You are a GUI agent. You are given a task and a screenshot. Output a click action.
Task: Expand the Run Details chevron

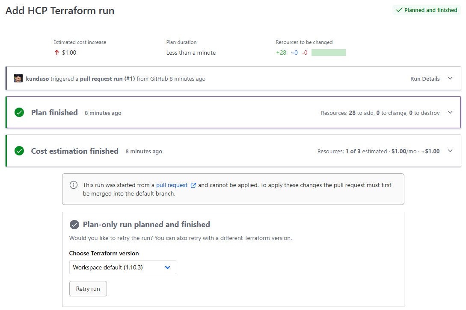[450, 79]
